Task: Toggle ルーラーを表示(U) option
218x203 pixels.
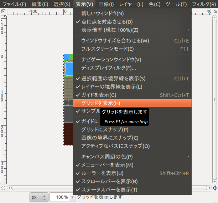Action: (102, 173)
